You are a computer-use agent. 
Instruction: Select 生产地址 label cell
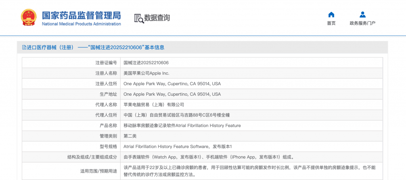coord(71,94)
